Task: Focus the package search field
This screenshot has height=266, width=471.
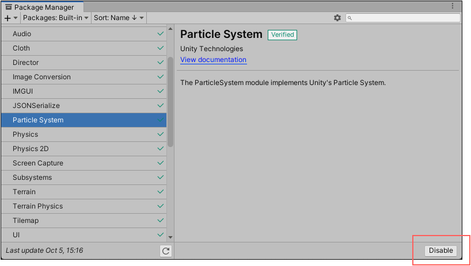Action: pos(406,18)
